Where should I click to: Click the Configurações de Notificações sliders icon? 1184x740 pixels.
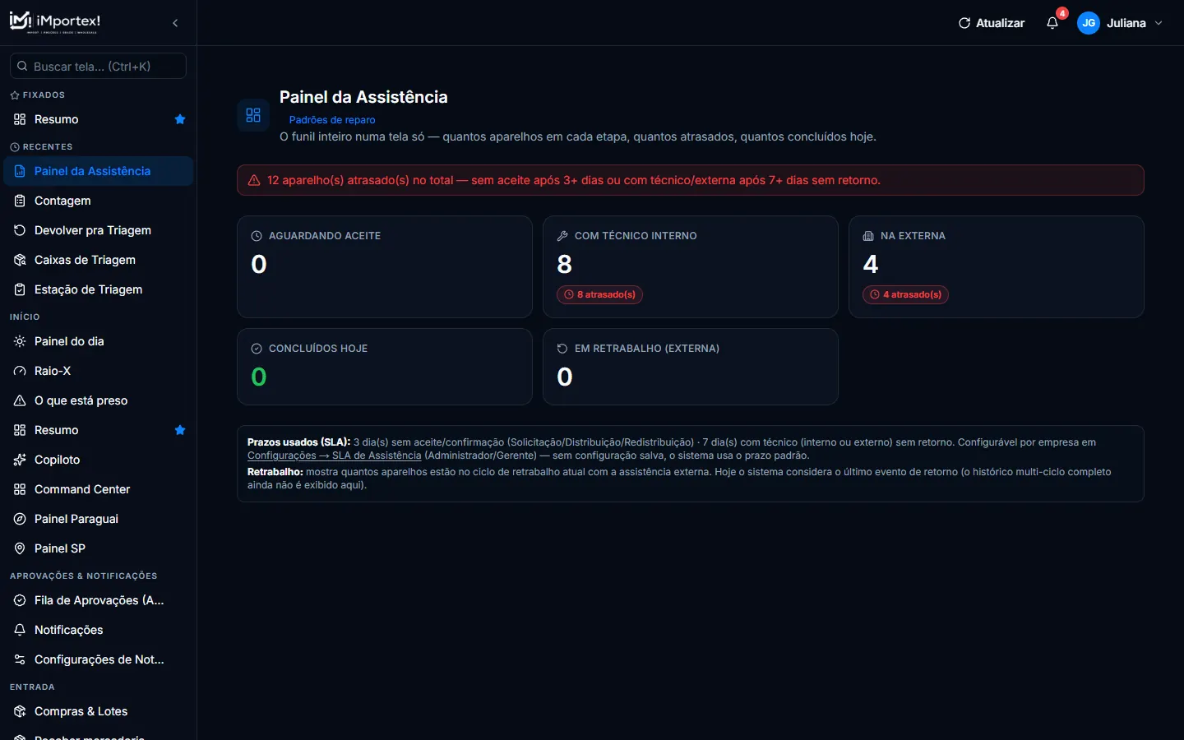[x=20, y=659]
